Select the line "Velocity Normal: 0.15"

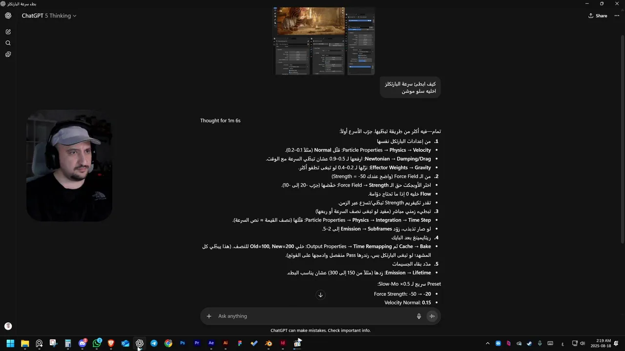click(408, 303)
